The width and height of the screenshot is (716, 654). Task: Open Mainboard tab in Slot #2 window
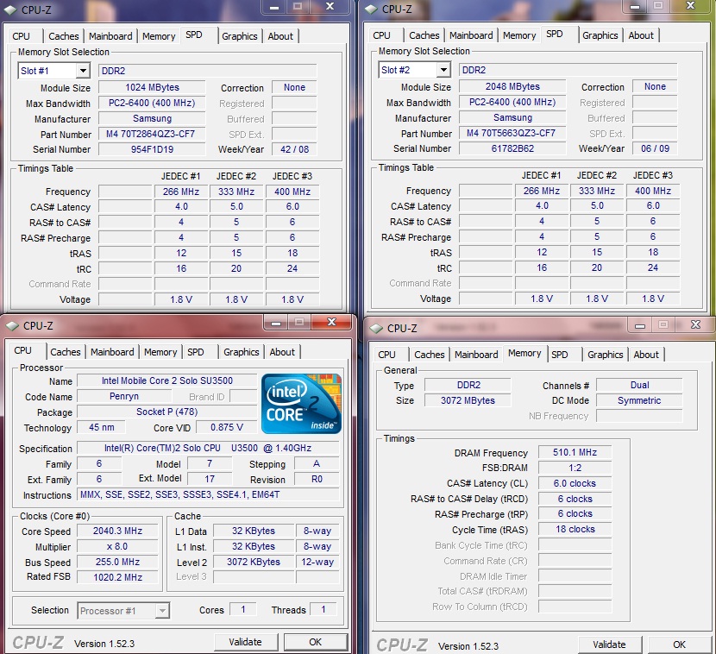point(471,35)
